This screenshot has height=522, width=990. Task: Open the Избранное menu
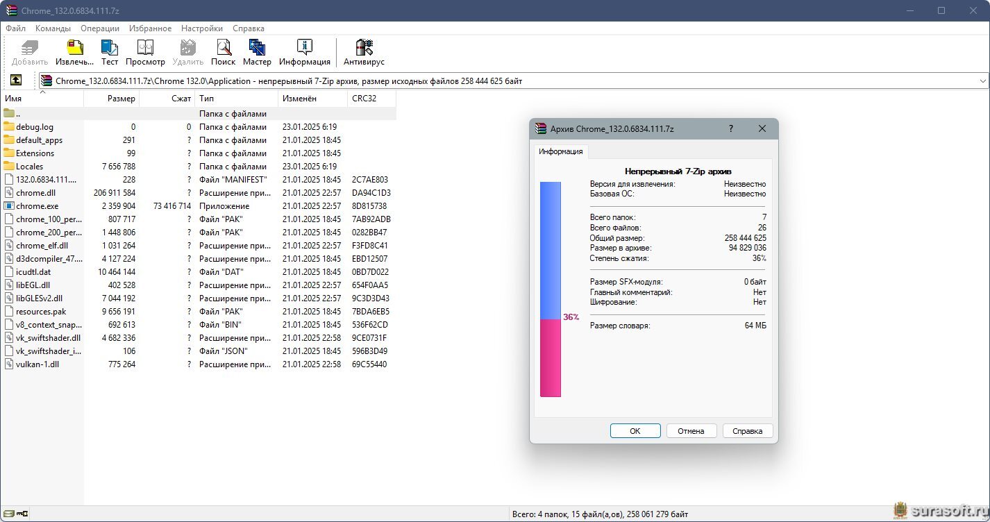pos(150,28)
